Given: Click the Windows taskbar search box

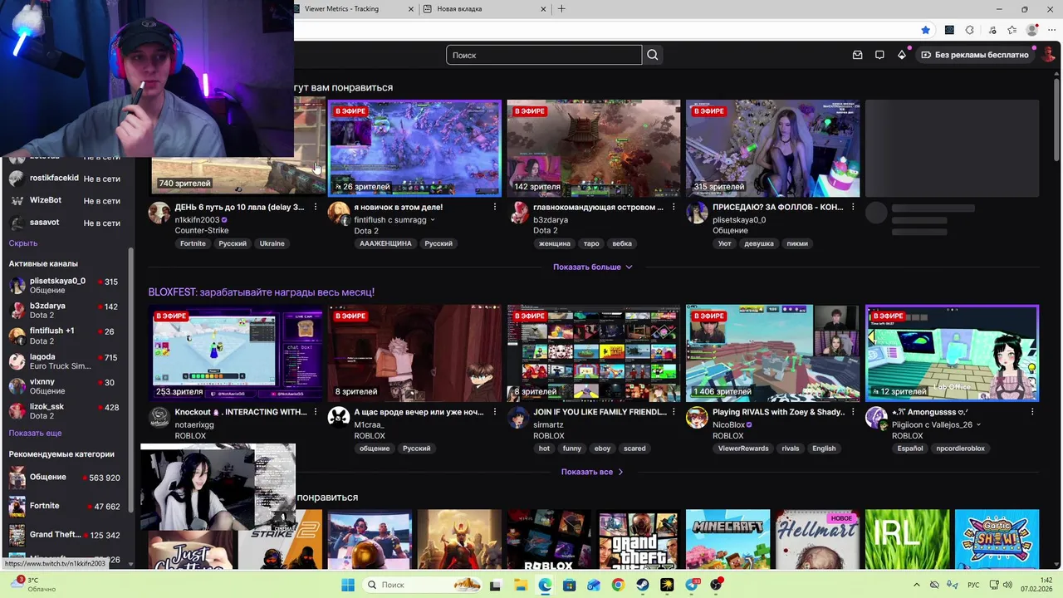Looking at the screenshot, I should pos(424,585).
